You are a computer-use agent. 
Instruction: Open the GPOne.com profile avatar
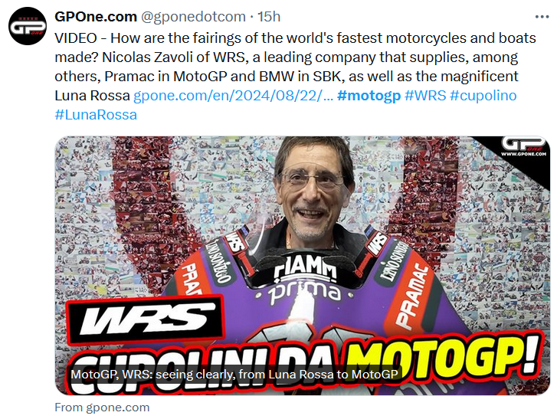click(28, 26)
